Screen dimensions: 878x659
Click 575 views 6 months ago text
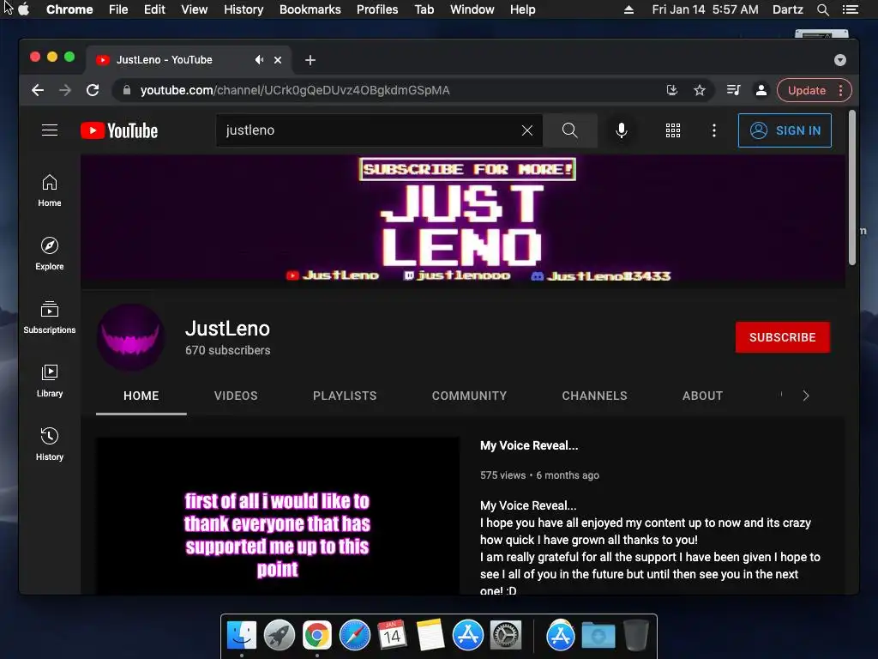point(539,475)
